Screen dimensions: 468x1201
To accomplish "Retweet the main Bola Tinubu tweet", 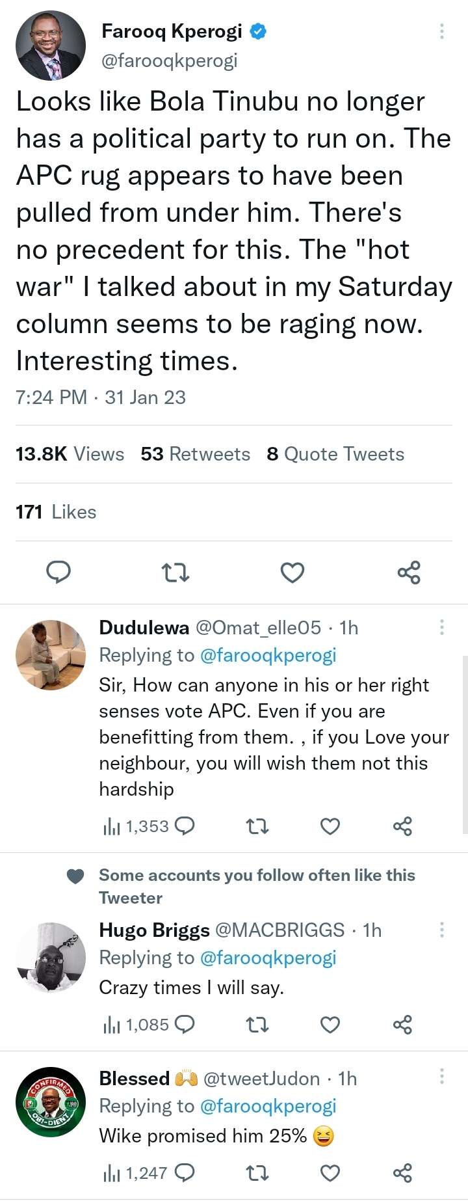I will point(175,573).
